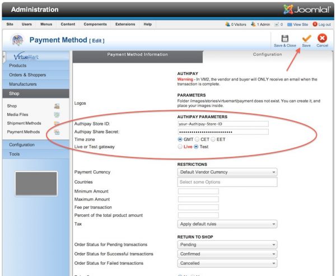Click the icon beside Shipment Methods
The height and width of the screenshot is (276, 336).
(57, 123)
